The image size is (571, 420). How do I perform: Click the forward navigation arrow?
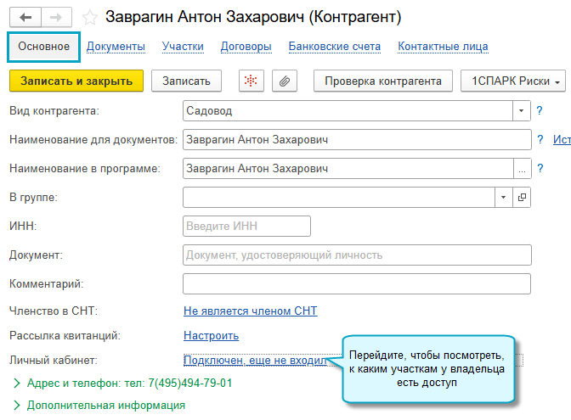tap(56, 17)
